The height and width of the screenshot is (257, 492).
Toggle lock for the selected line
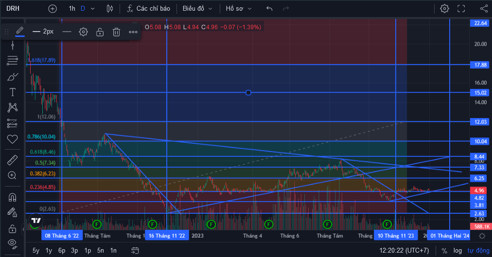coord(100,32)
